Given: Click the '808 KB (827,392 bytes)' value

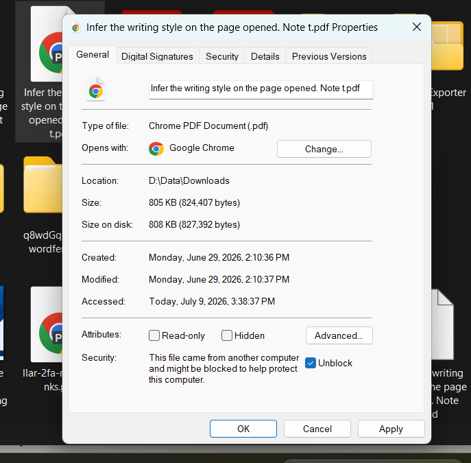Looking at the screenshot, I should point(194,224).
